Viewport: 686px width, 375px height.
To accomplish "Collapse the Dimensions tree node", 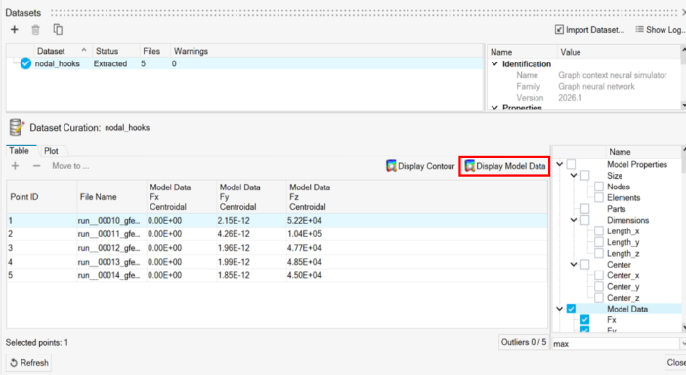I will 573,220.
